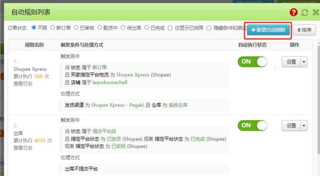Open 查看日志 link under Shopee Xpress
The height and width of the screenshot is (176, 320).
pos(23,84)
